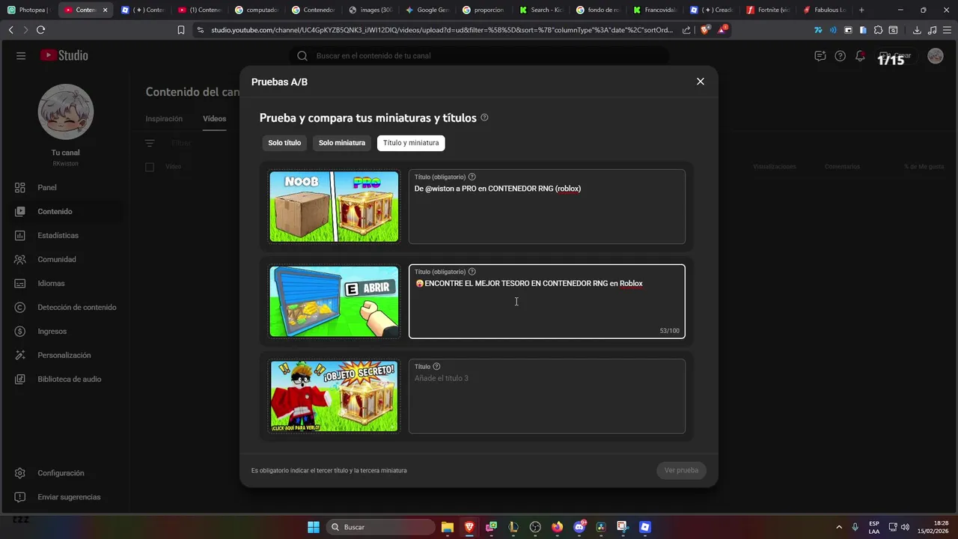Click the taskbar Buscar search box
This screenshot has height=539, width=958.
point(381,527)
